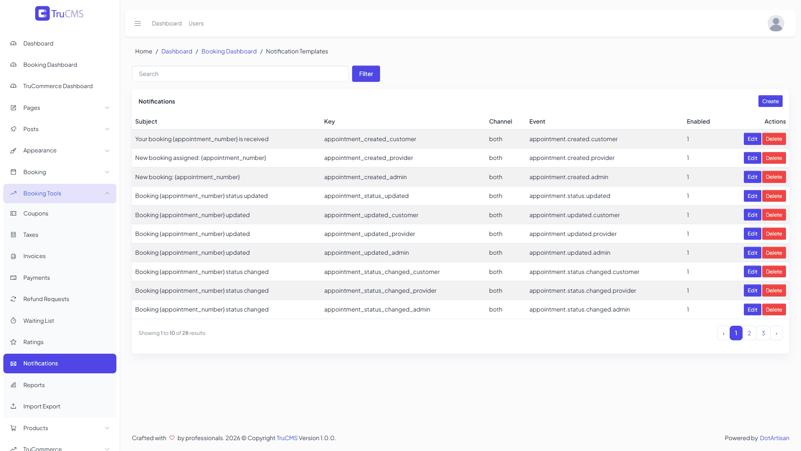This screenshot has width=801, height=451.
Task: Expand the Appearance submenu chevron
Action: point(107,150)
